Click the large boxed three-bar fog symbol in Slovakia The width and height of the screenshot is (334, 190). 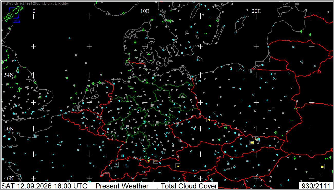252,142
